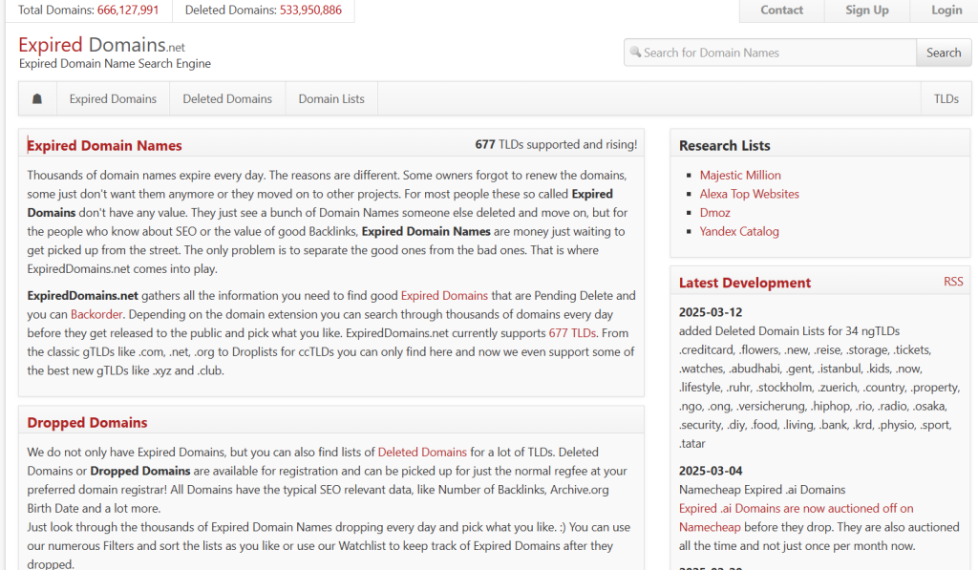978x570 pixels.
Task: Type in the Search for Domain Names field
Action: (774, 53)
